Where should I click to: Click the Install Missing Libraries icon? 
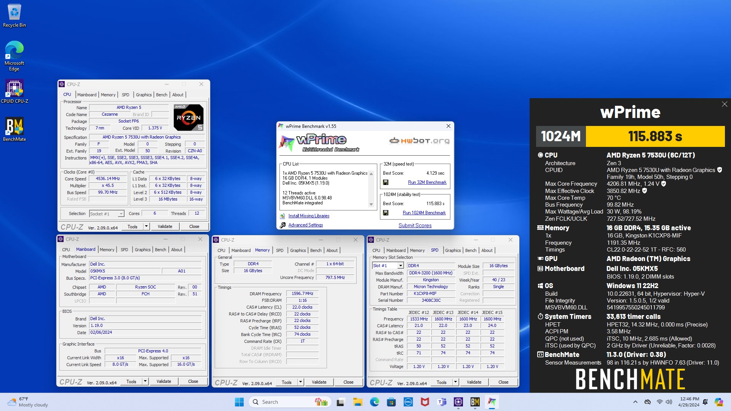click(283, 216)
